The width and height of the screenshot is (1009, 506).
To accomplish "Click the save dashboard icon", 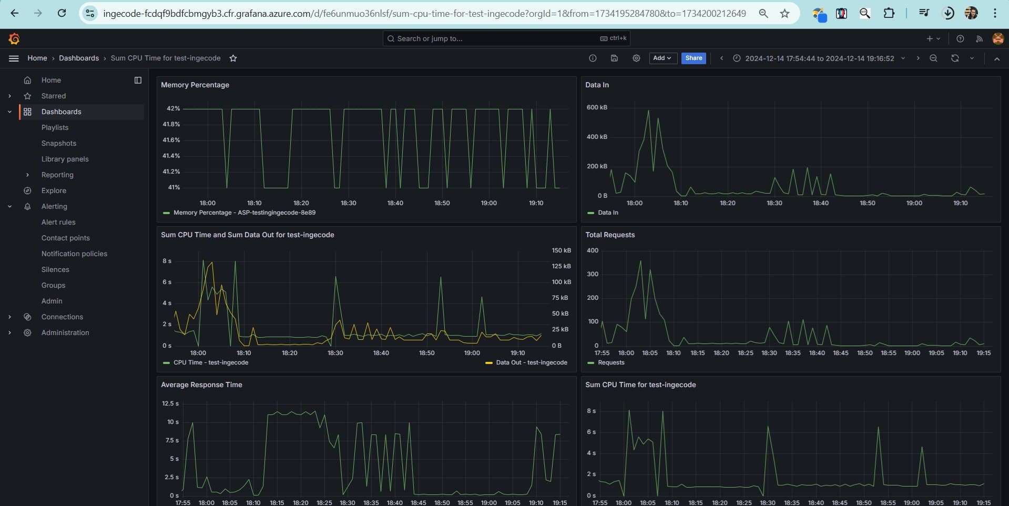I will pyautogui.click(x=614, y=58).
